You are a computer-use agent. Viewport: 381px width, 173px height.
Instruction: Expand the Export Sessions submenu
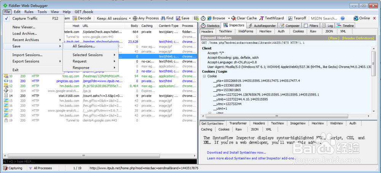click(x=34, y=61)
